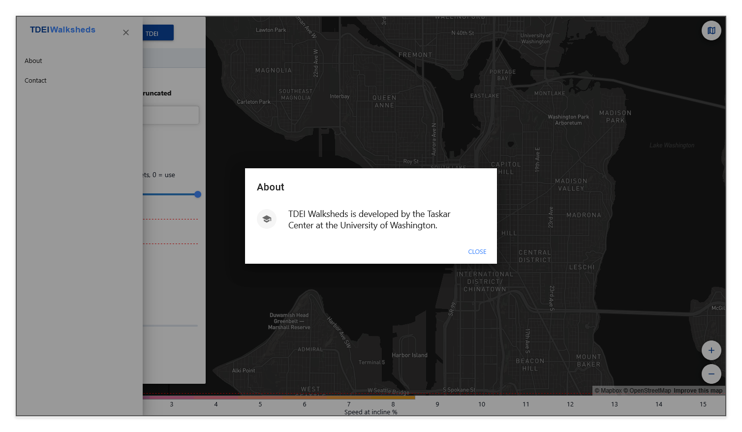Open the Mapbox attribution link

pos(608,391)
